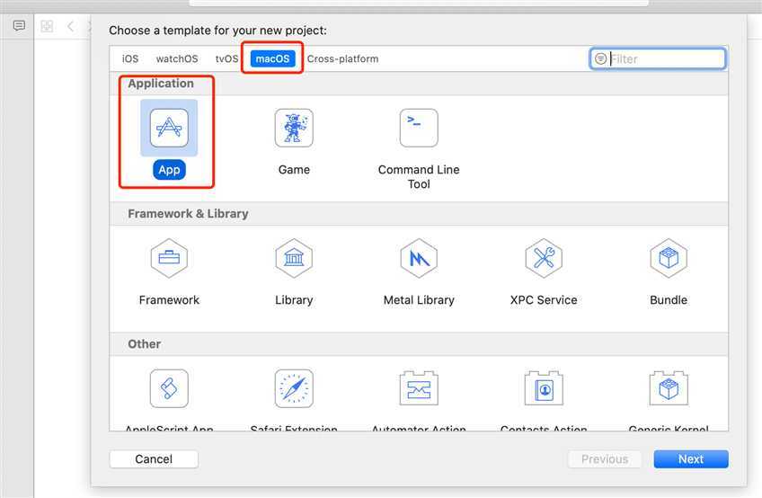This screenshot has width=762, height=498.
Task: Select the App template icon
Action: pos(169,129)
